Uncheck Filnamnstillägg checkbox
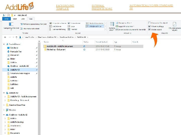Screen dimensions: 181x135 pyautogui.click(x=149, y=26)
